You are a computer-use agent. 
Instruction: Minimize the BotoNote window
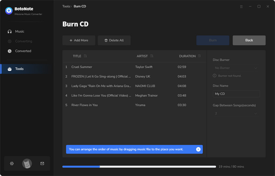[x=250, y=7]
